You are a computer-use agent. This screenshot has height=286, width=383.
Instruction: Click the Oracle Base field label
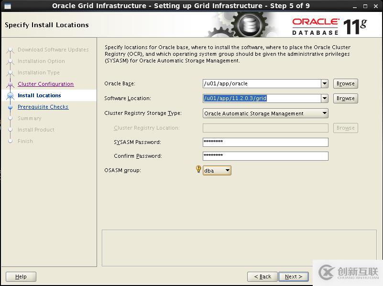click(120, 83)
